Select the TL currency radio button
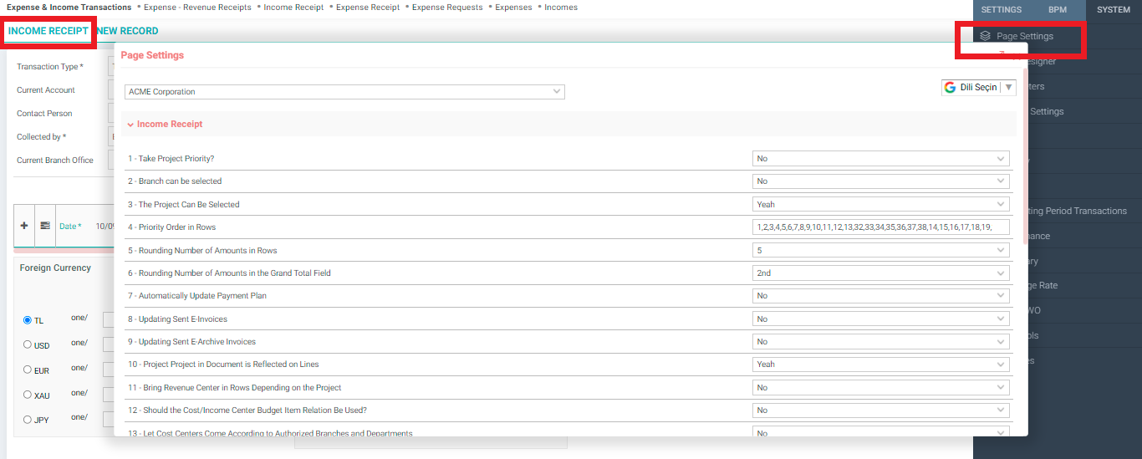This screenshot has width=1142, height=459. click(28, 320)
